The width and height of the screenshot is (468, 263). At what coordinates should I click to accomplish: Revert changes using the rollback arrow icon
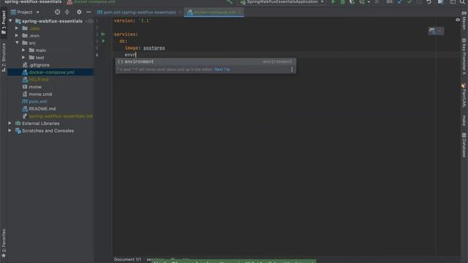[429, 1]
